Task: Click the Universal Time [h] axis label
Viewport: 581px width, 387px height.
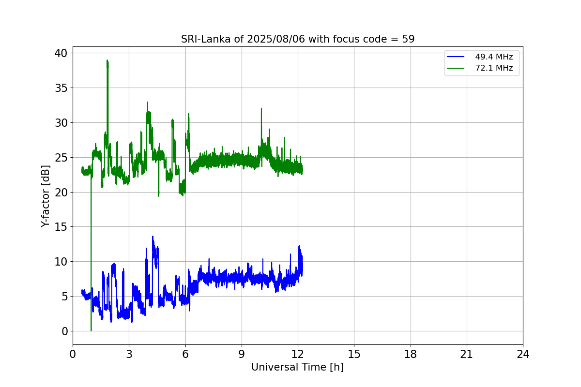Action: point(297,367)
